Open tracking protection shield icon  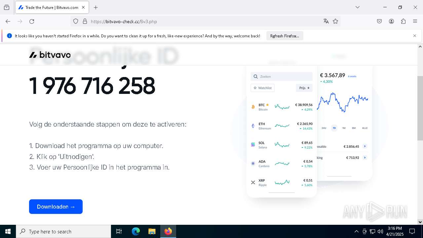pos(76,21)
